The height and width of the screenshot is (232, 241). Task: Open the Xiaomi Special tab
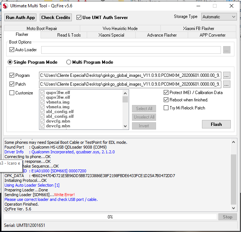click(111, 35)
